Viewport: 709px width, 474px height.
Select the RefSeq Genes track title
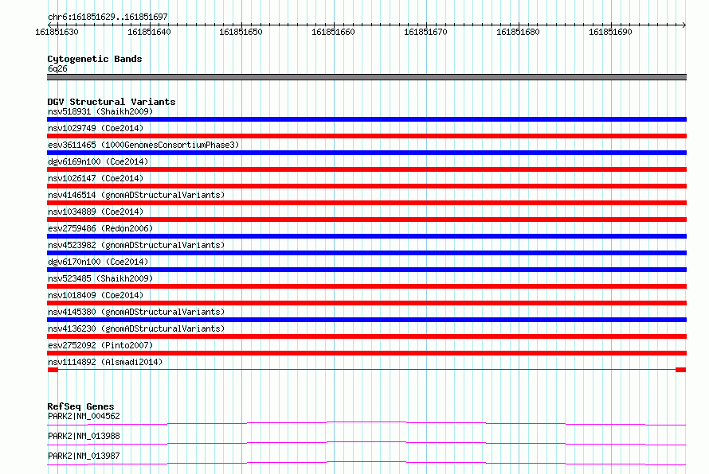(80, 406)
